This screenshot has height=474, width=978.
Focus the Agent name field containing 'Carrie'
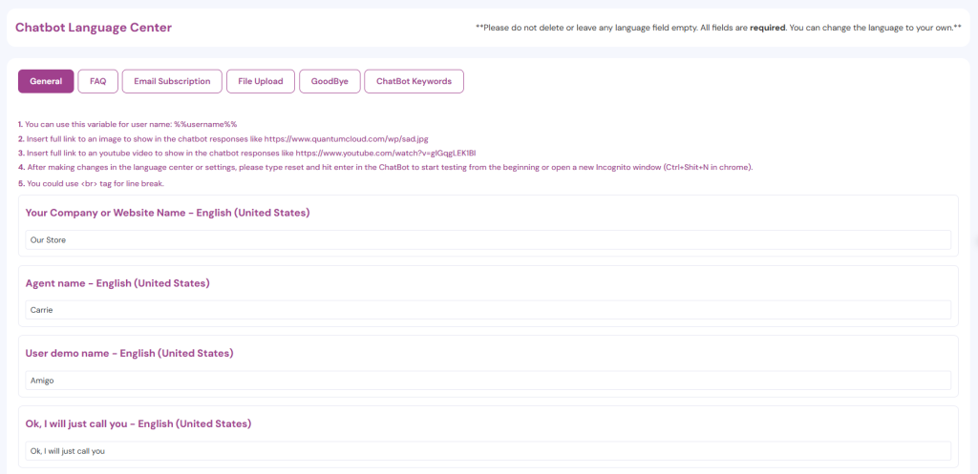[x=488, y=310]
